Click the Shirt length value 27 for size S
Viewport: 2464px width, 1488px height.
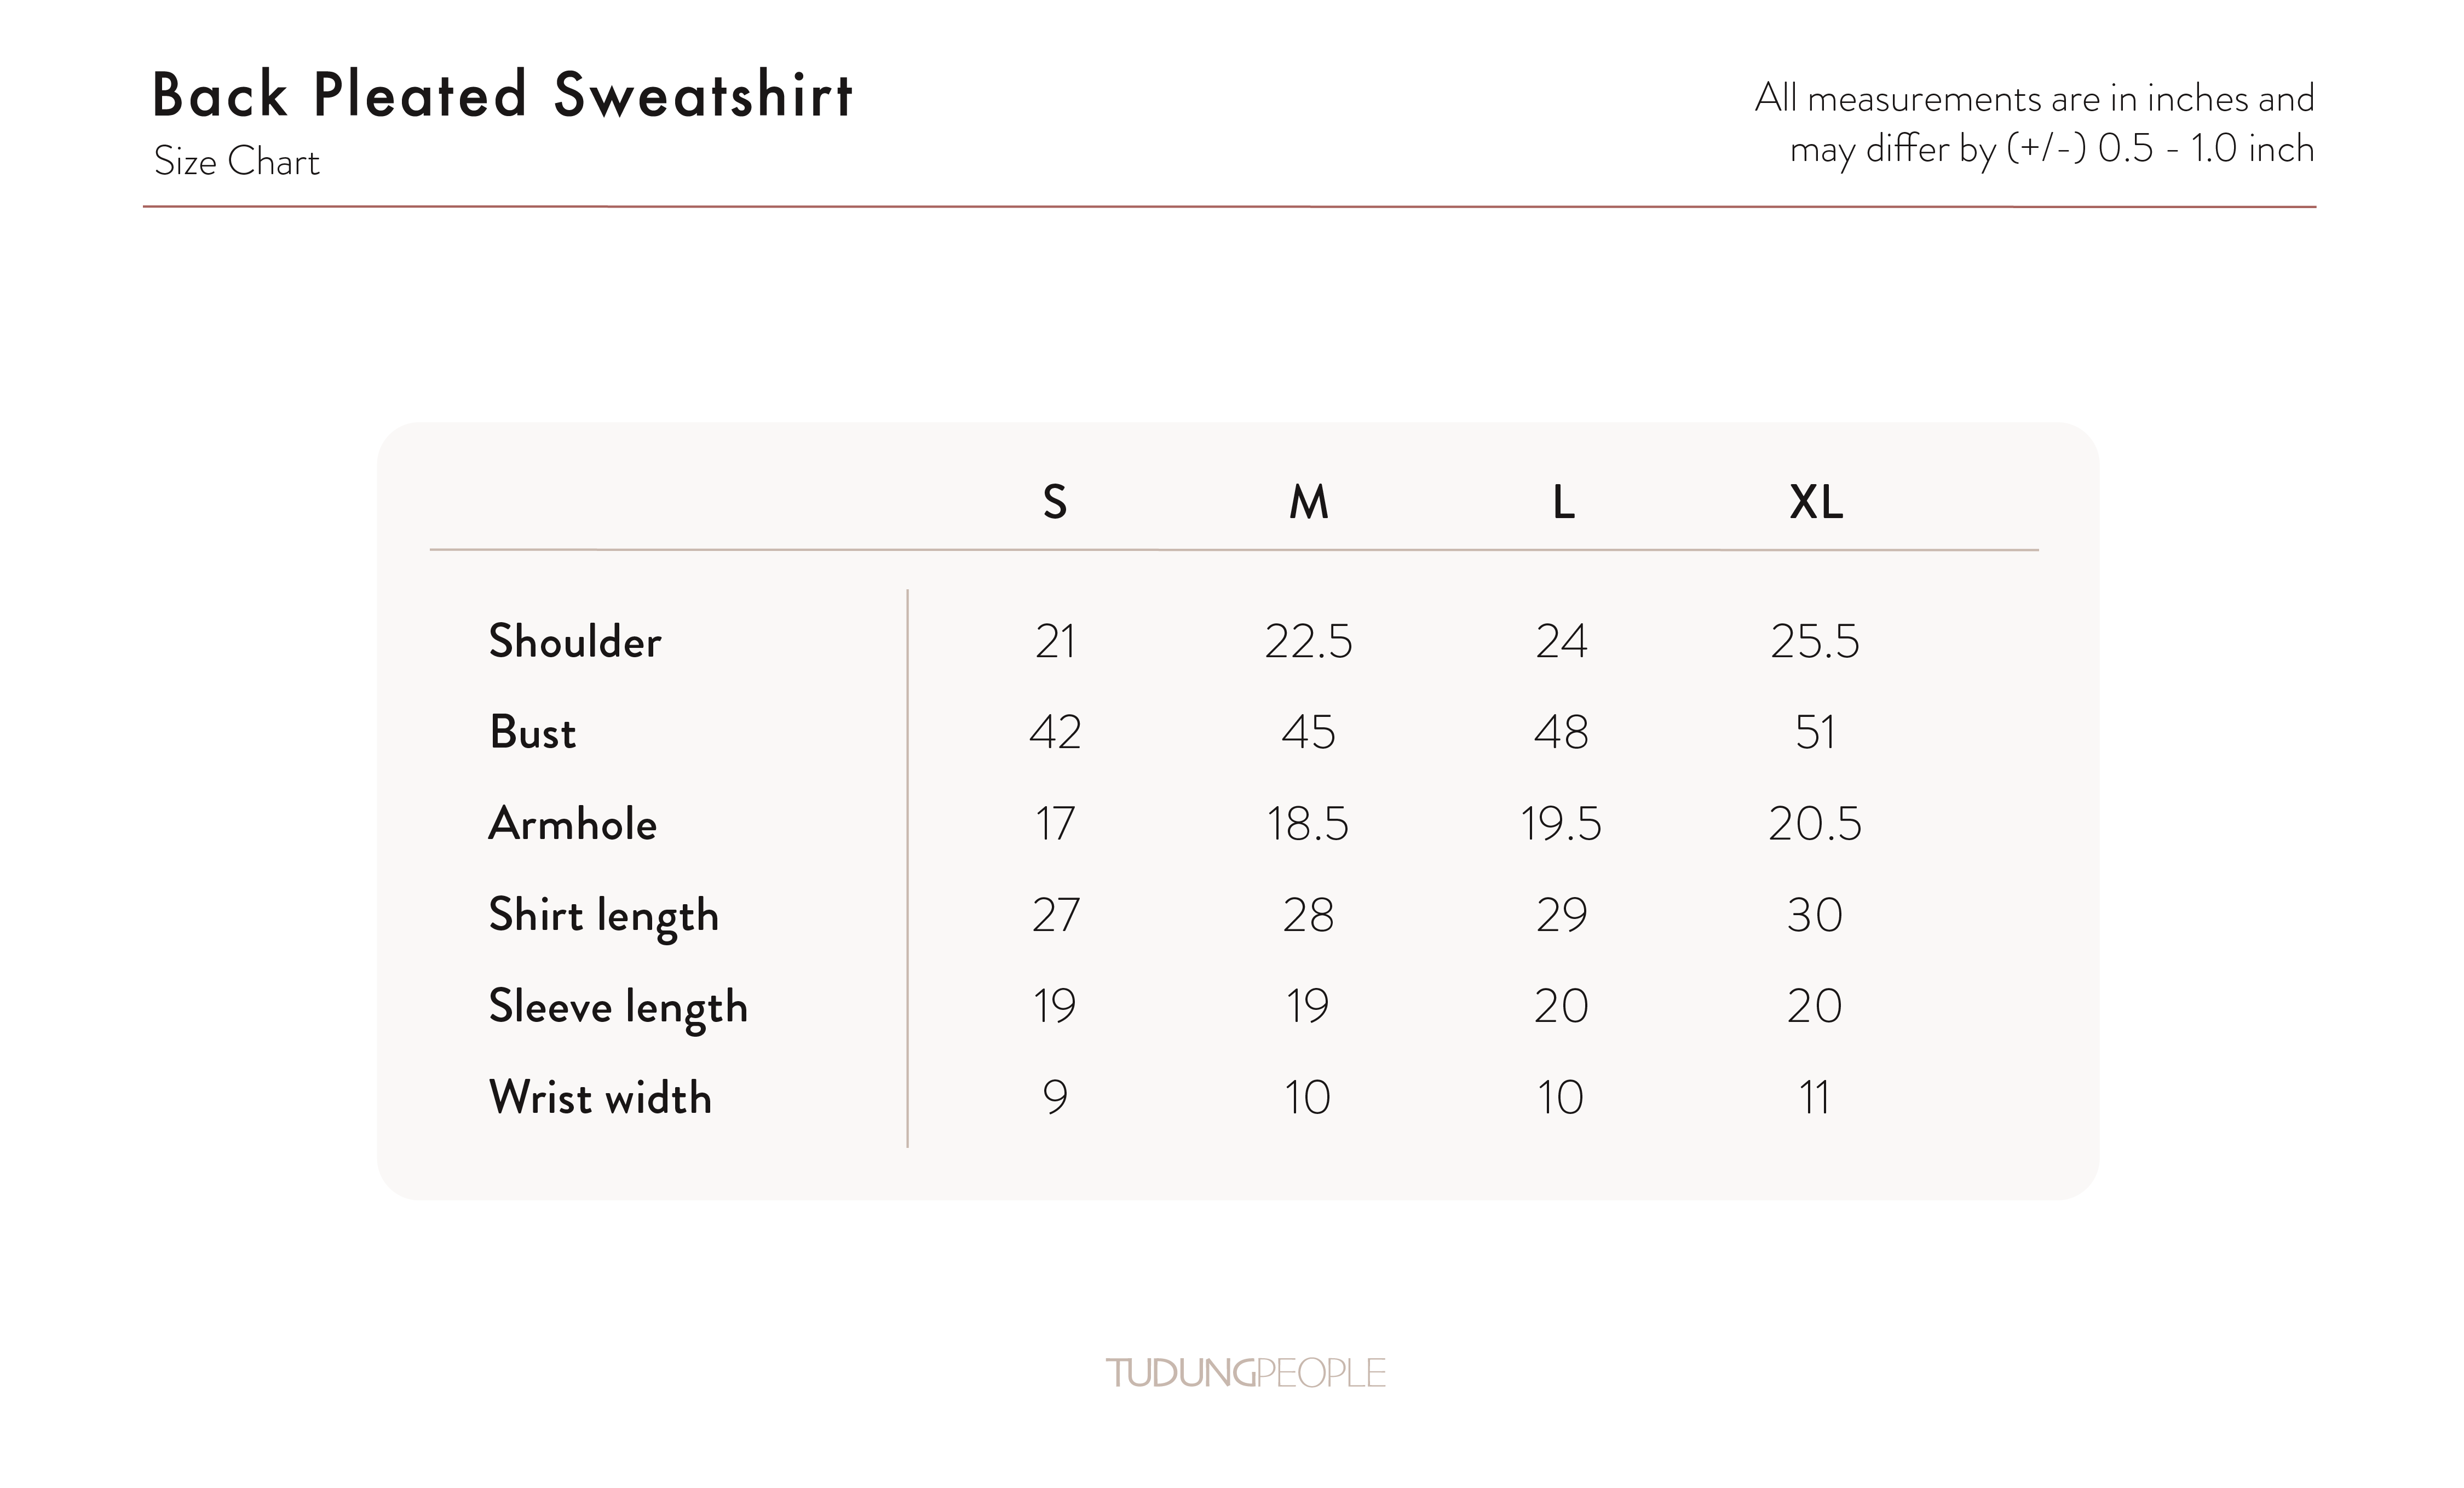point(1055,916)
